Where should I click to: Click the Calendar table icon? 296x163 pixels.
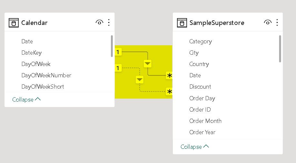[13, 23]
